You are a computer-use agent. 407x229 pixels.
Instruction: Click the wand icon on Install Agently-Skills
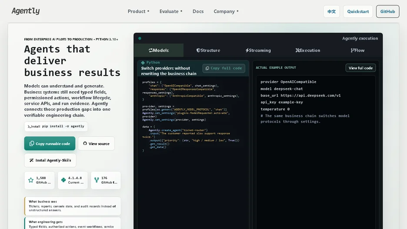[x=31, y=160]
